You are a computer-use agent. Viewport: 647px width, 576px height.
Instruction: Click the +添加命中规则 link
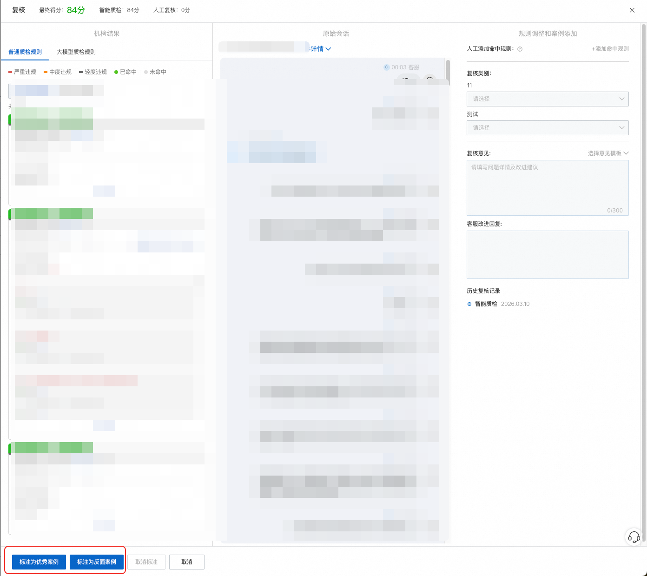610,49
